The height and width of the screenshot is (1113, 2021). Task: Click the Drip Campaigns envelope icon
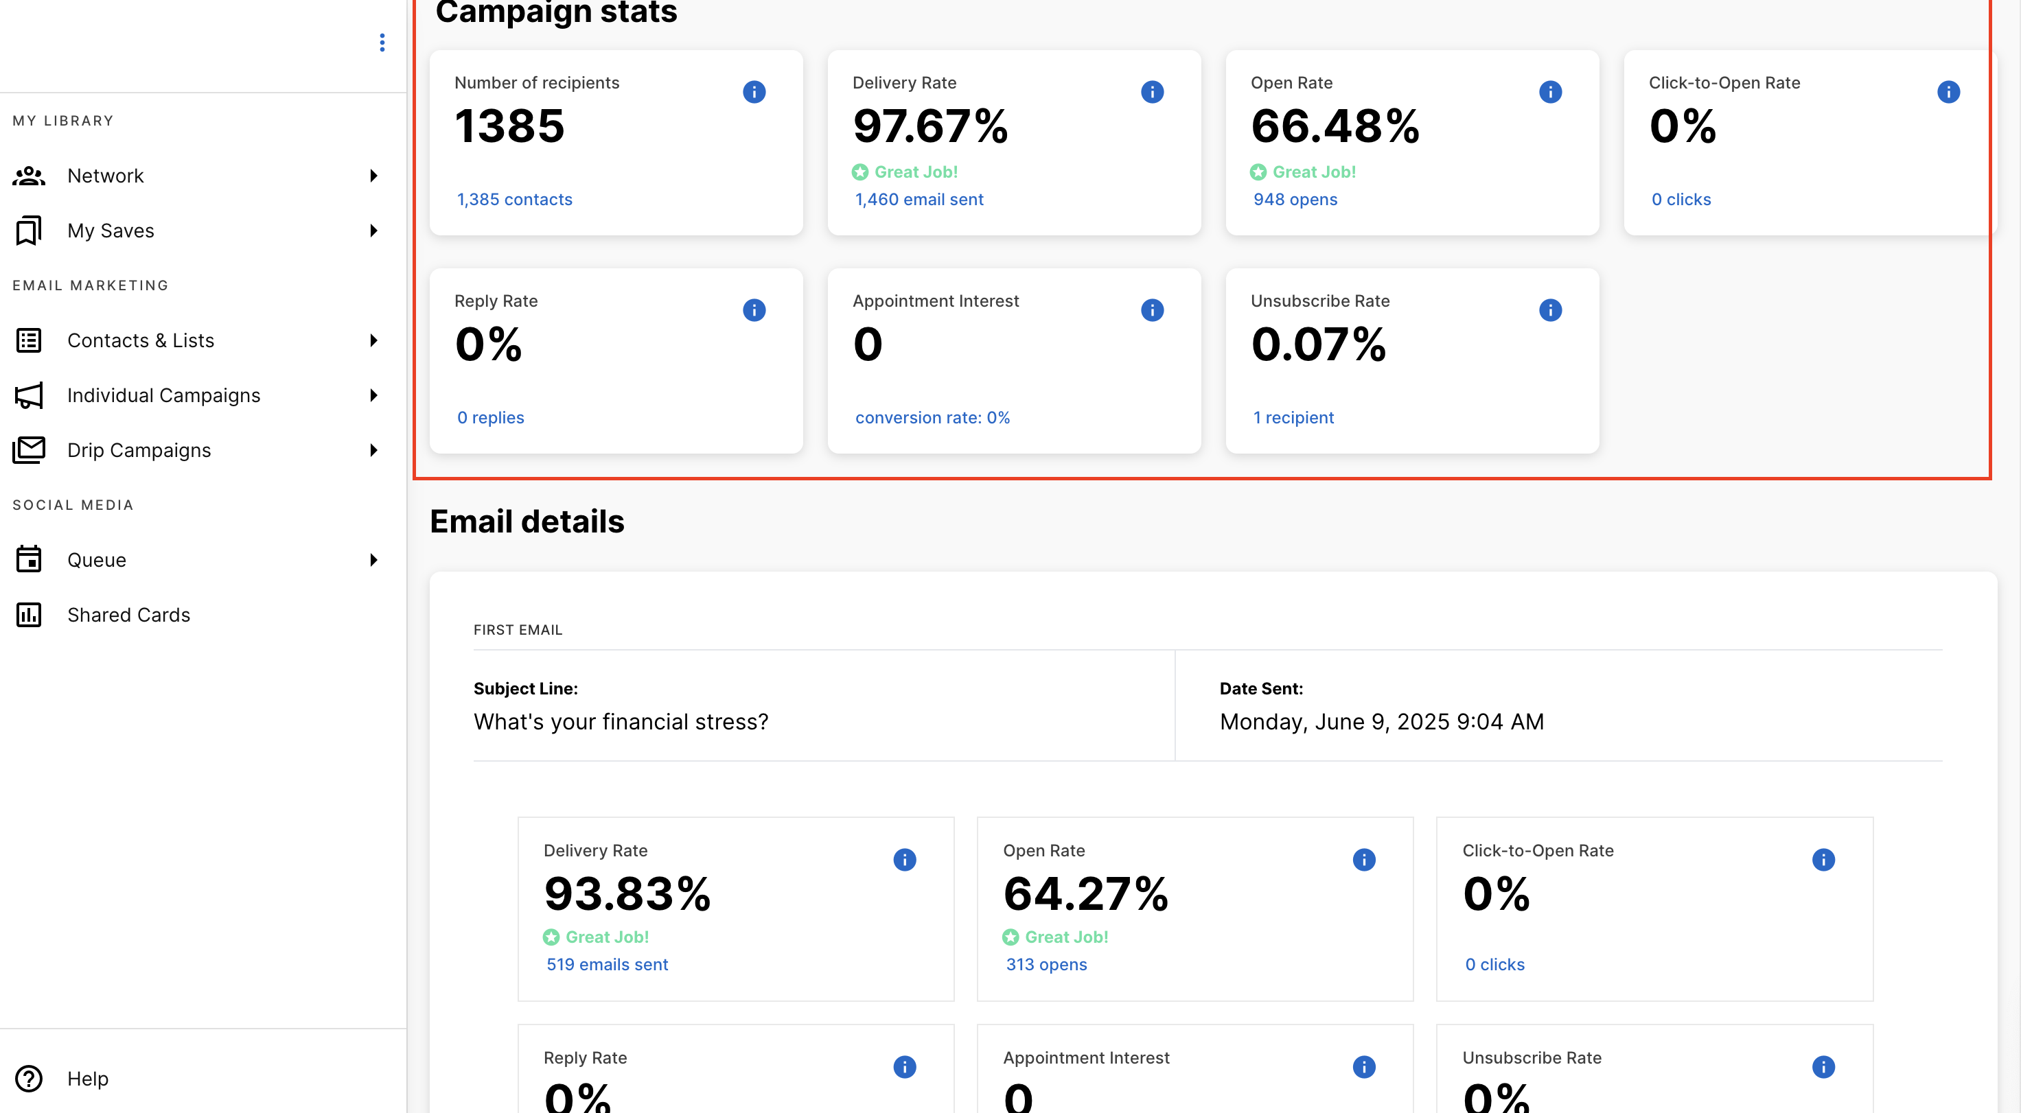click(x=29, y=450)
